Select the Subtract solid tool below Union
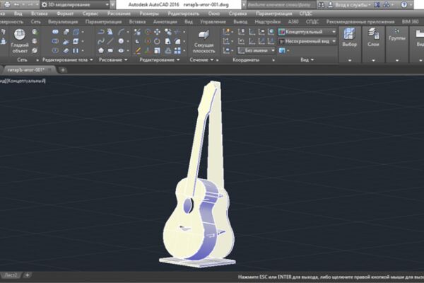Viewport: 424px width, 283px height. (55, 41)
